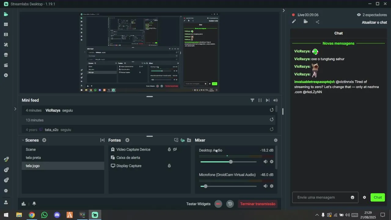Add a source folder in Fontes
Viewport: 391px width, 220px height.
coord(189,140)
